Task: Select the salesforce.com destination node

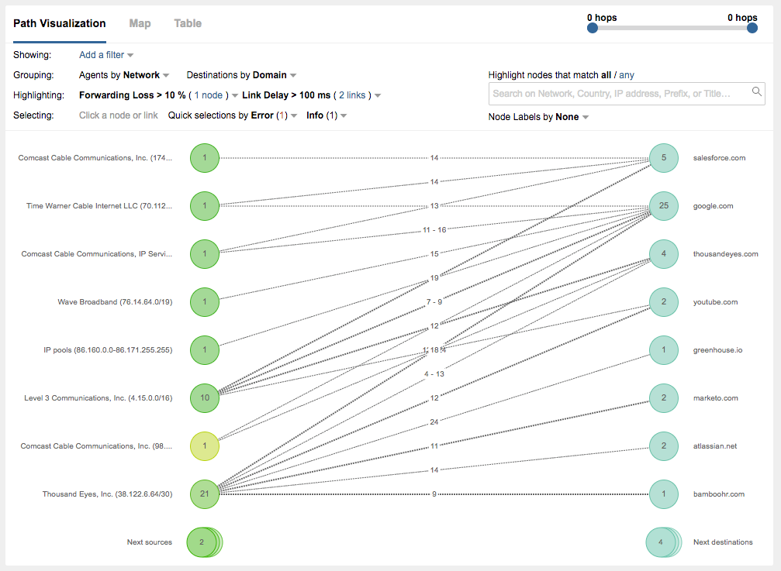Action: 664,158
